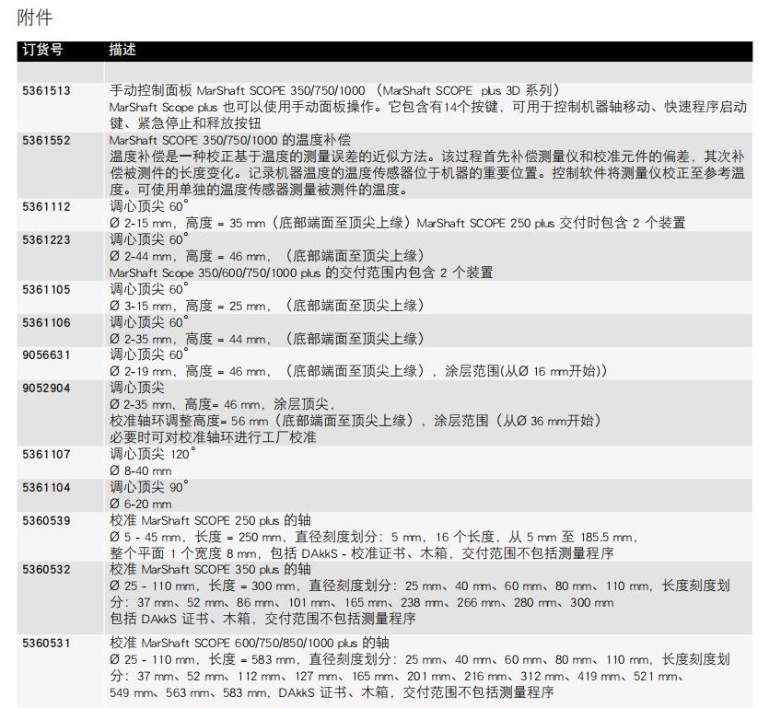Click the line starting "分: 37 mm、52 mm、86 mm"

pyautogui.click(x=362, y=602)
